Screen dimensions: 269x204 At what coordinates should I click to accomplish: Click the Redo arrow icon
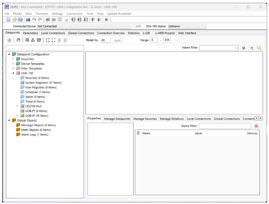tap(40, 20)
